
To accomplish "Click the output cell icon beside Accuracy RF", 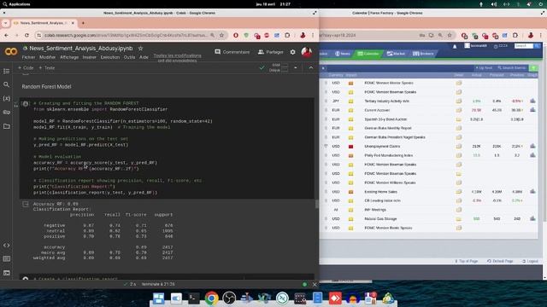I will click(26, 204).
